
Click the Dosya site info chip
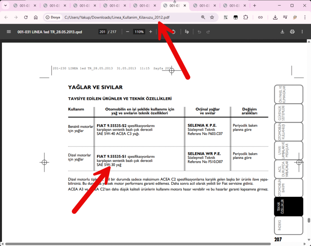pyautogui.click(x=53, y=17)
